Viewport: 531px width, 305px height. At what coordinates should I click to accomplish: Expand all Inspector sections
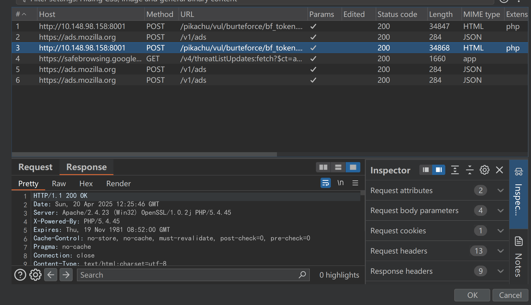[455, 170]
